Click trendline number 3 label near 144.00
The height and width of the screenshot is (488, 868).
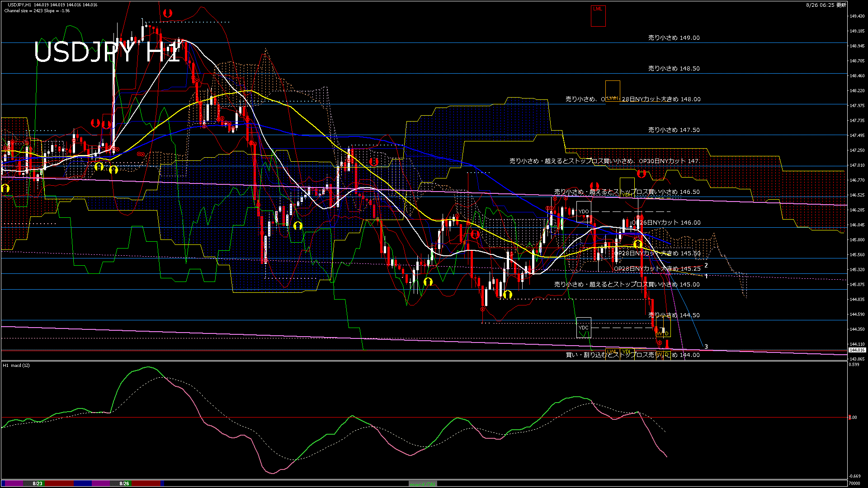[x=706, y=347]
